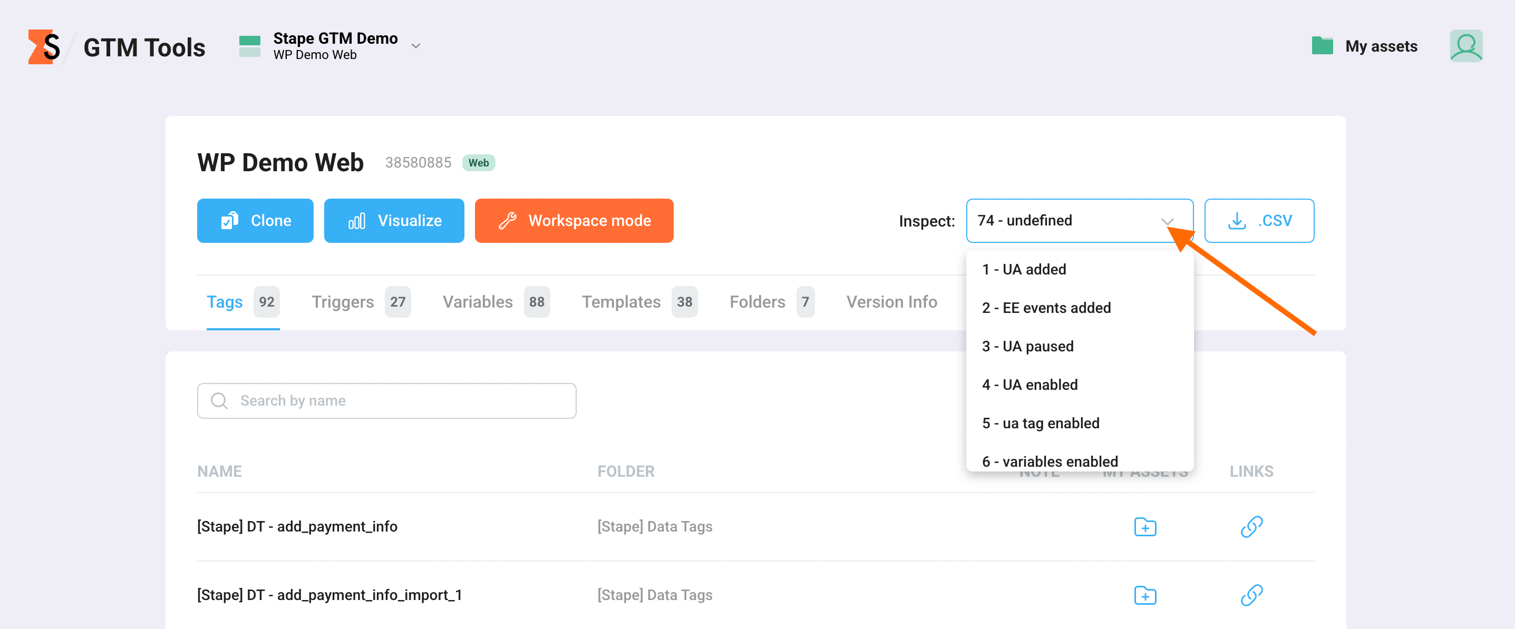1515x629 pixels.
Task: Click the Web type badge
Action: pyautogui.click(x=478, y=163)
